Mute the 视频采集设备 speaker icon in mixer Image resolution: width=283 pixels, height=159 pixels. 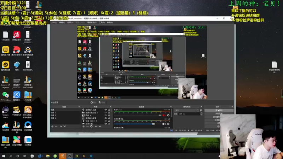click(164, 124)
